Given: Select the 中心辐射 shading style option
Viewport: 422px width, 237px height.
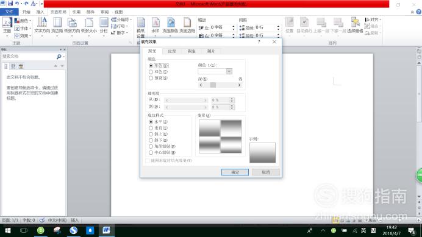Looking at the screenshot, I should point(151,152).
